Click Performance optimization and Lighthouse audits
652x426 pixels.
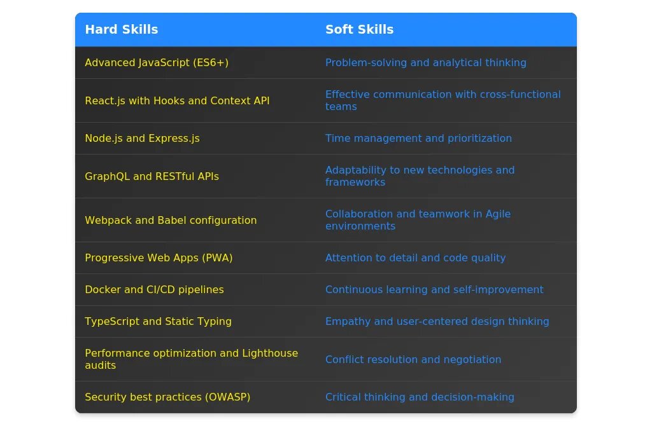pos(192,360)
